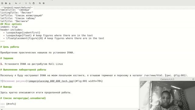Click the '{#fig:001 width=70%}' attribute text
Image resolution: width=195 pixels, height=110 pixels.
click(88, 81)
